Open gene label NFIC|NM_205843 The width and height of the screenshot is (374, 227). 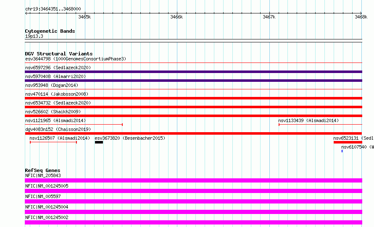(x=43, y=175)
